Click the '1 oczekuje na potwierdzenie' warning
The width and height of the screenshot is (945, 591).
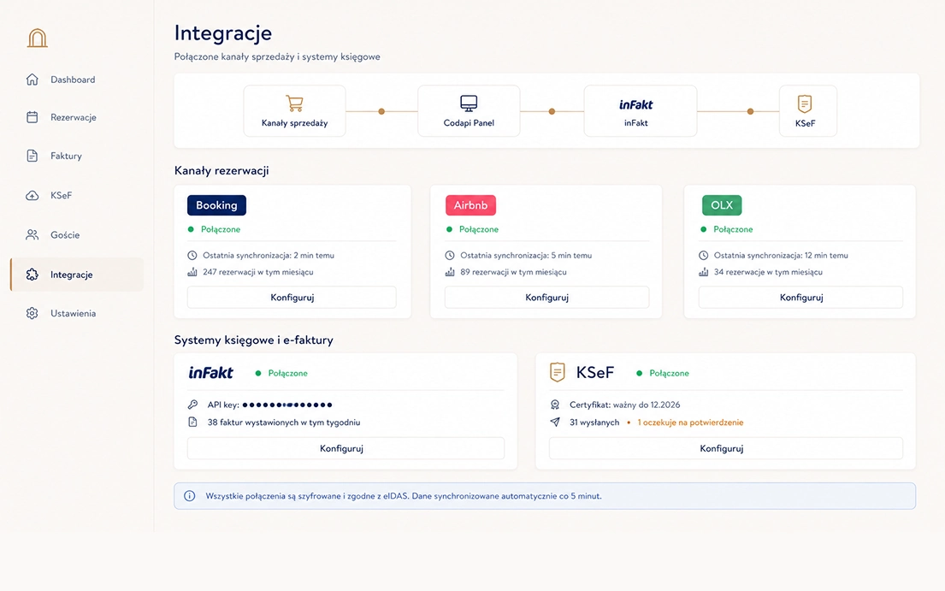click(690, 423)
